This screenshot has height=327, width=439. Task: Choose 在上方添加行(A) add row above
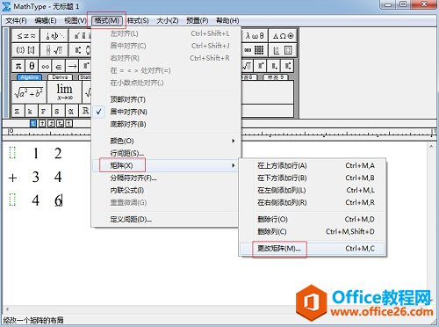pos(313,165)
